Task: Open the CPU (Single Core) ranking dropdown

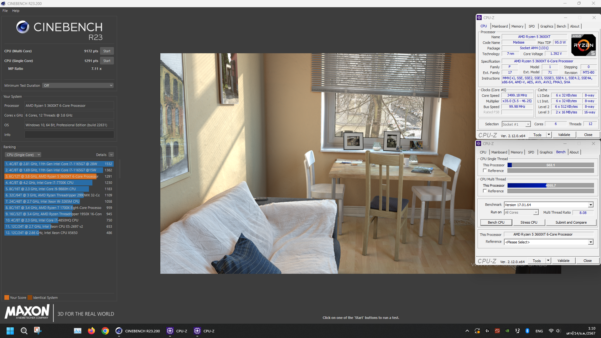Action: pyautogui.click(x=23, y=155)
